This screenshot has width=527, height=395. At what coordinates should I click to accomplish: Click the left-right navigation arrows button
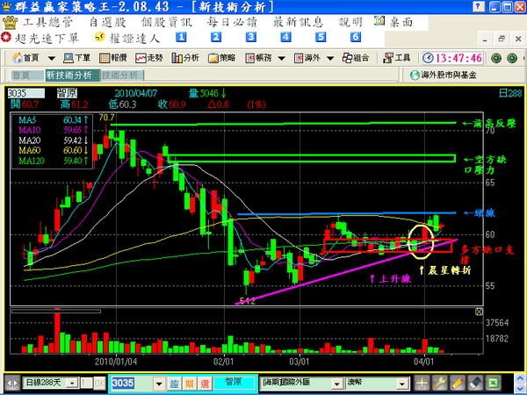12,384
